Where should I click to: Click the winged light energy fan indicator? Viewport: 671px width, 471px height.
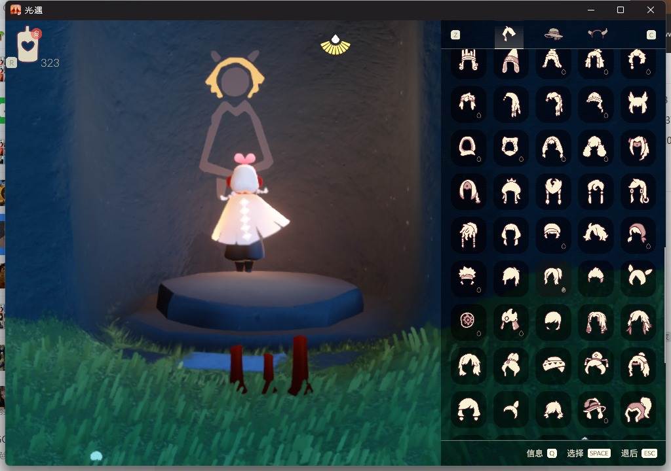(x=335, y=45)
